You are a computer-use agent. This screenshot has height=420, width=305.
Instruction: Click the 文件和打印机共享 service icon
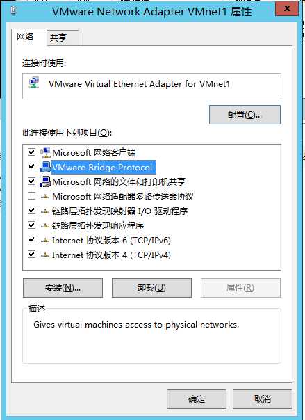point(45,181)
